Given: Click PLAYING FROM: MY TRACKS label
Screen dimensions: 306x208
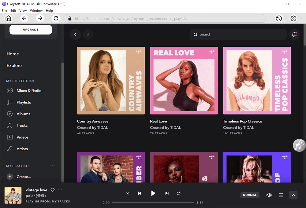Looking at the screenshot, I should coord(48,201).
